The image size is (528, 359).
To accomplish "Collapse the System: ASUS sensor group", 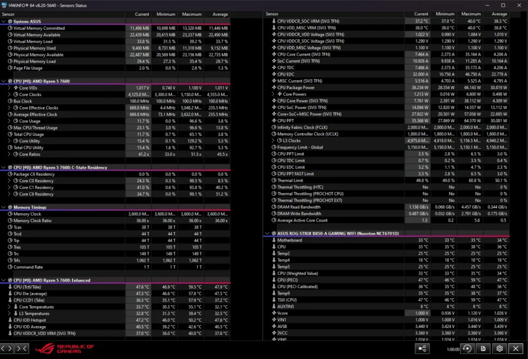I will click(4, 22).
